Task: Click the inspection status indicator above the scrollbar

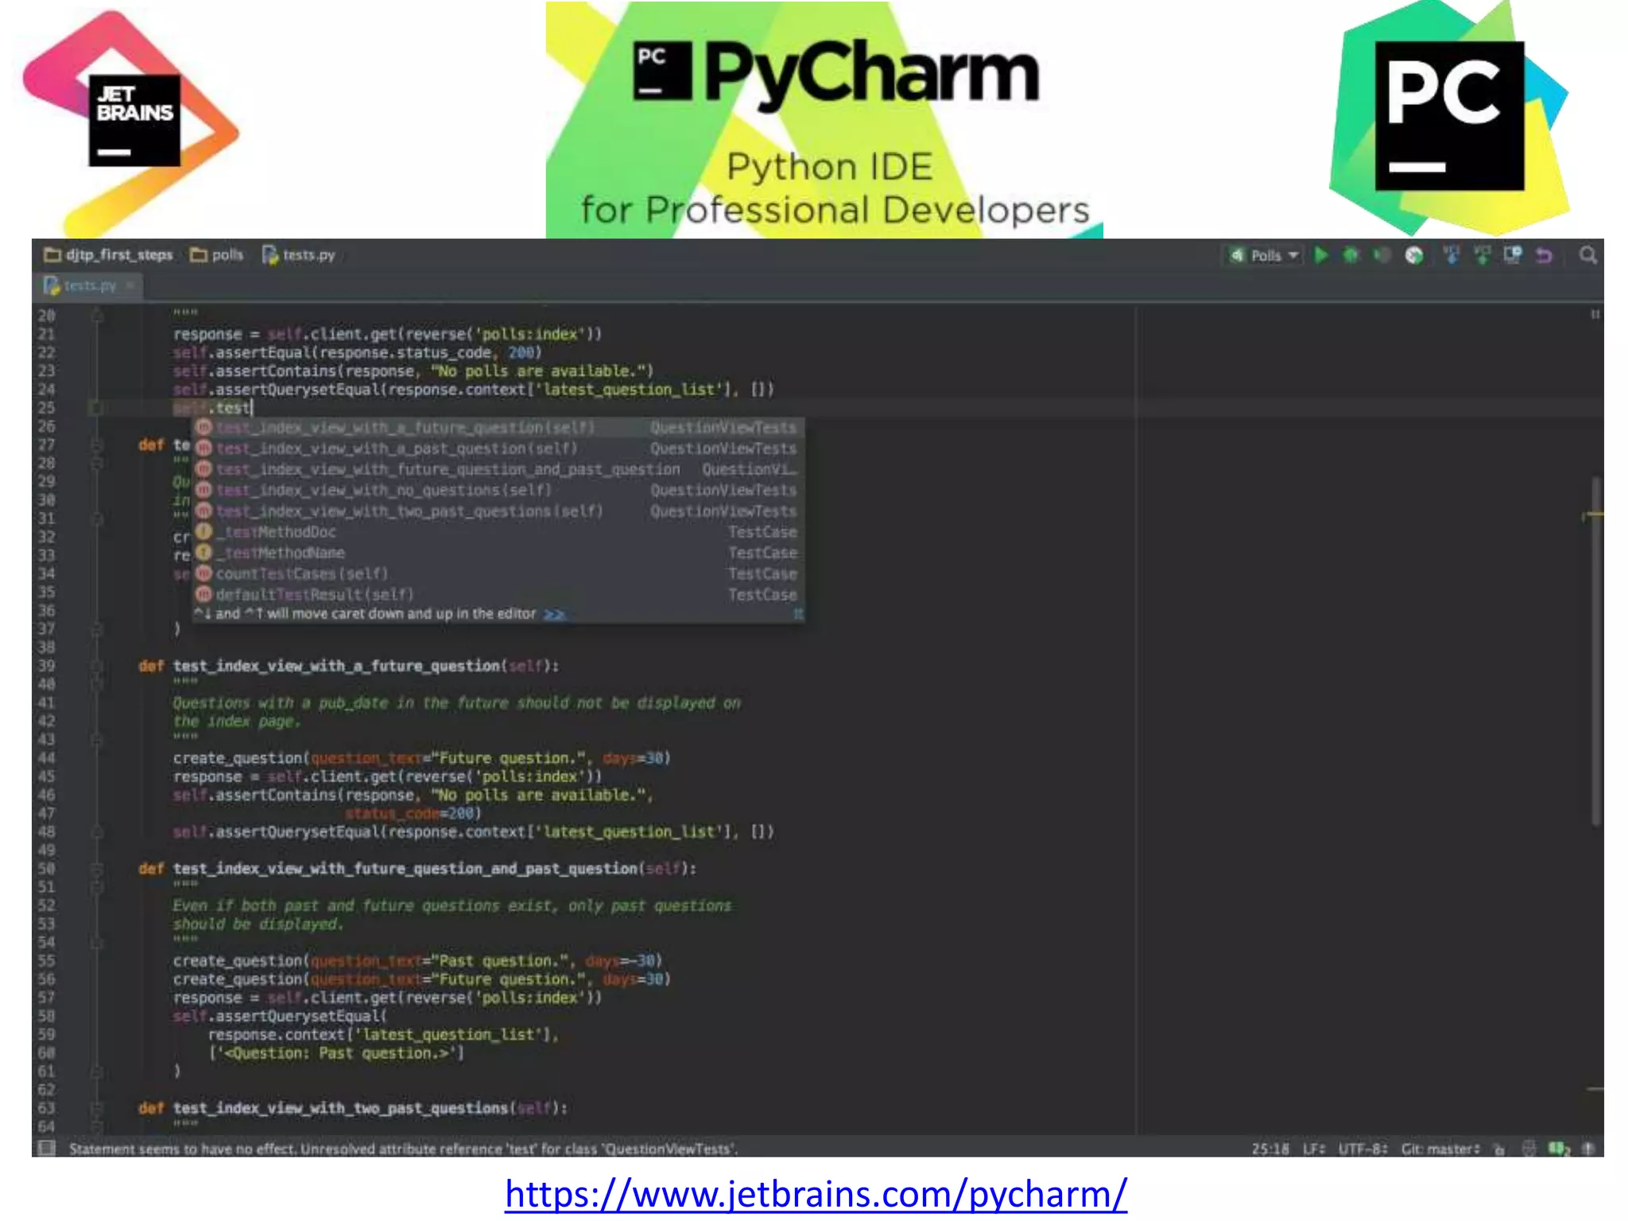Action: pyautogui.click(x=1595, y=315)
